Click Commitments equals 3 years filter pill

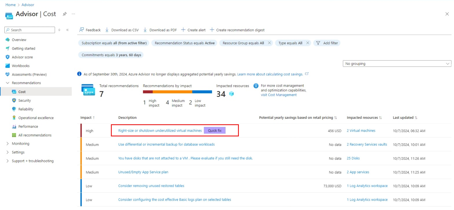coord(111,55)
